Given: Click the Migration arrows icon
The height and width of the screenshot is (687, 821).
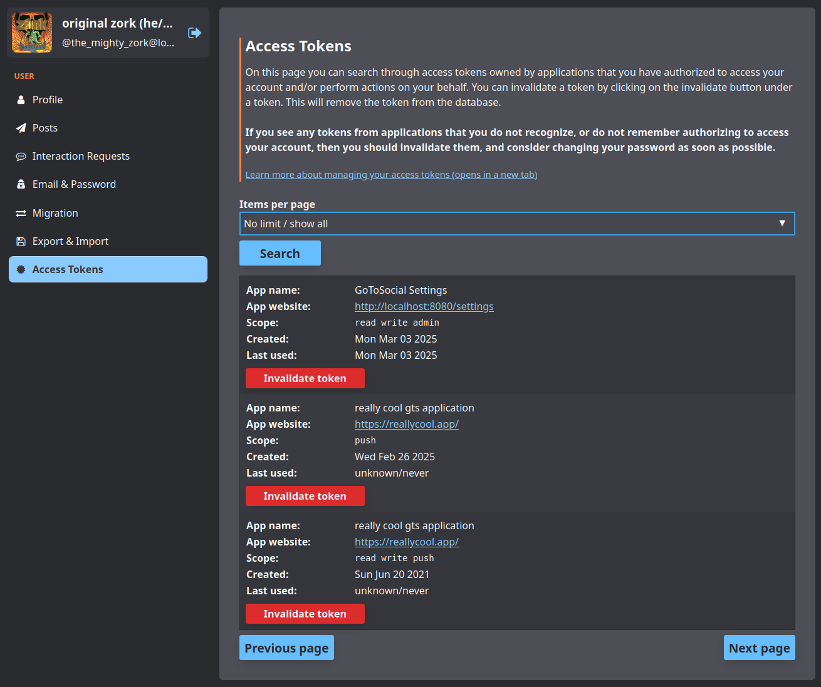Looking at the screenshot, I should point(21,214).
